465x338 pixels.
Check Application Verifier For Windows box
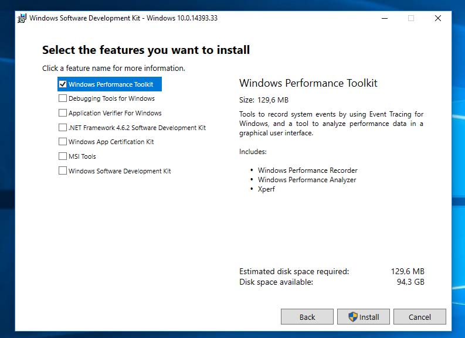[x=63, y=113]
